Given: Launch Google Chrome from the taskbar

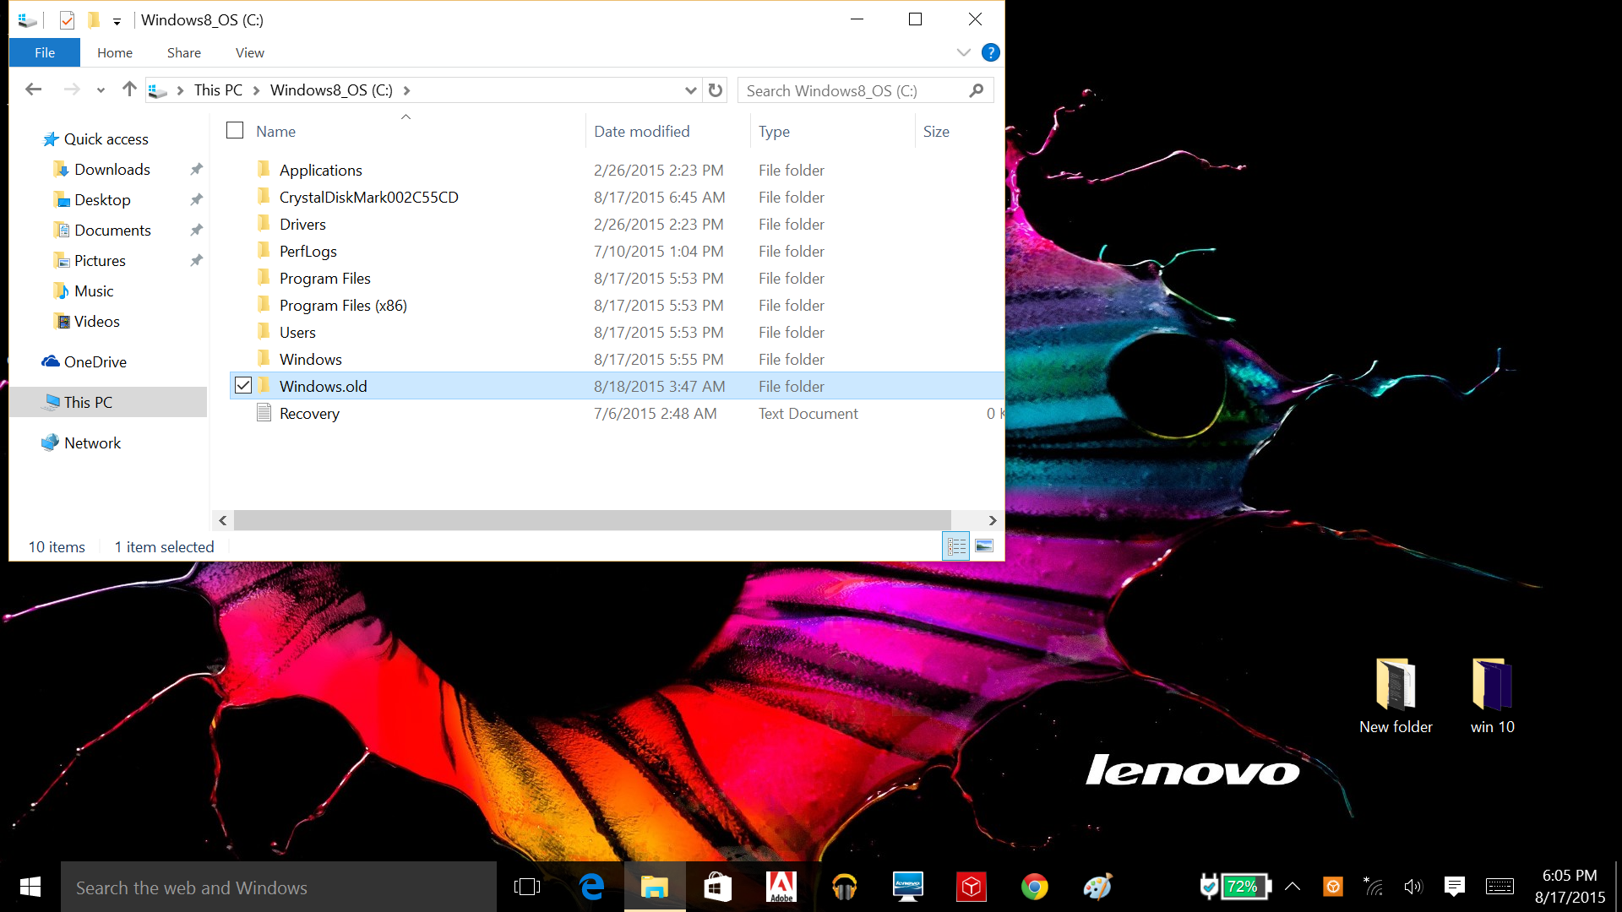Looking at the screenshot, I should [x=1034, y=887].
